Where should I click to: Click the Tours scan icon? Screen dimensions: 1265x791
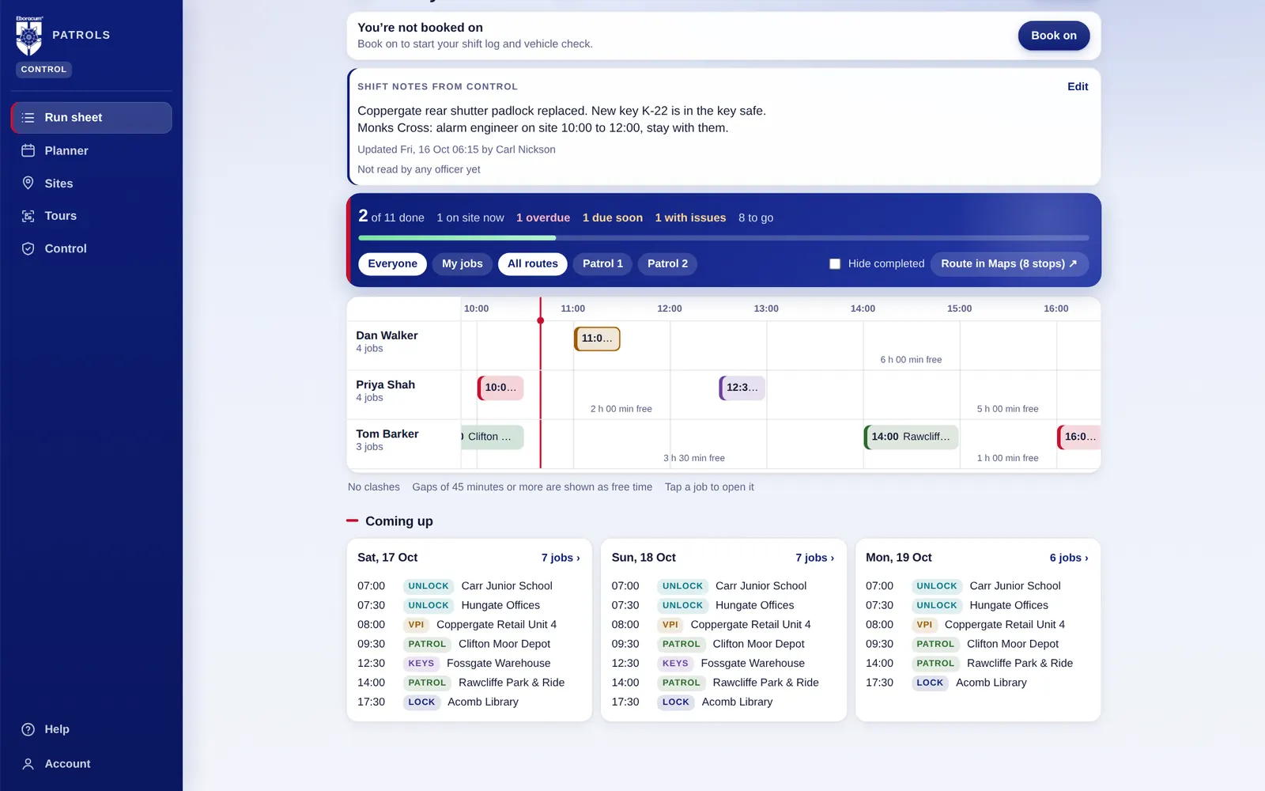click(28, 216)
